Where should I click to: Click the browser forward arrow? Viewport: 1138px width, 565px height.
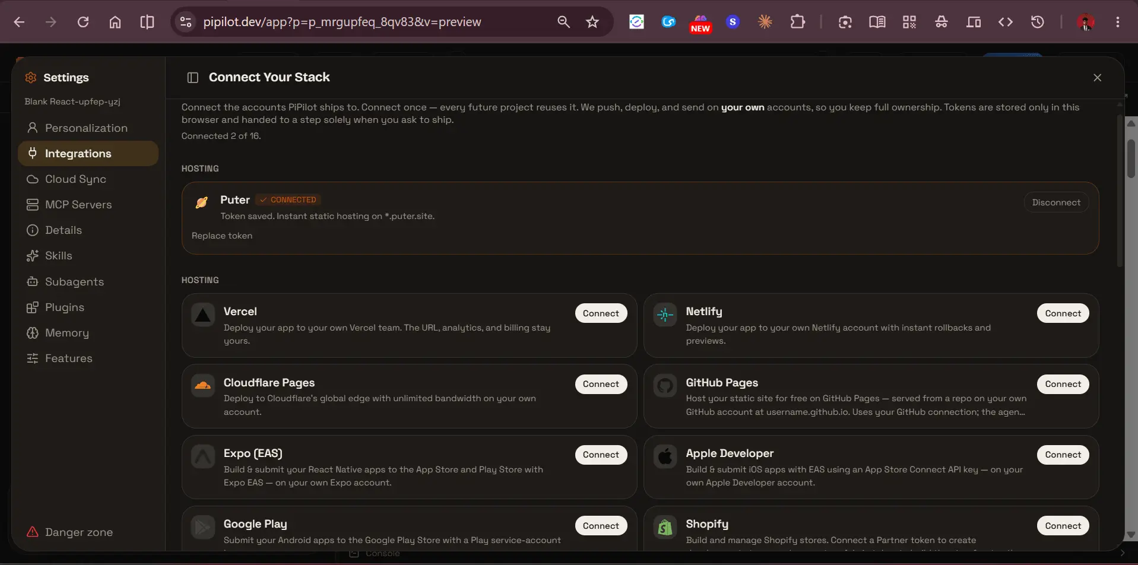click(x=51, y=22)
